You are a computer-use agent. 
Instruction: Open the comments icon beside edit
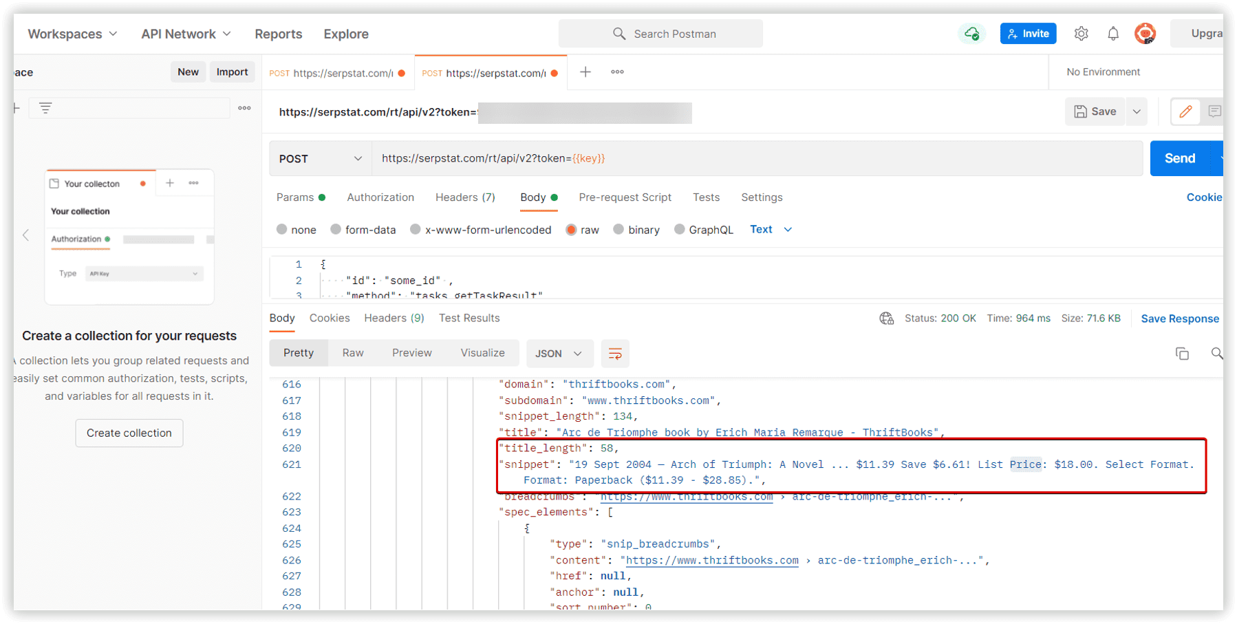point(1214,111)
